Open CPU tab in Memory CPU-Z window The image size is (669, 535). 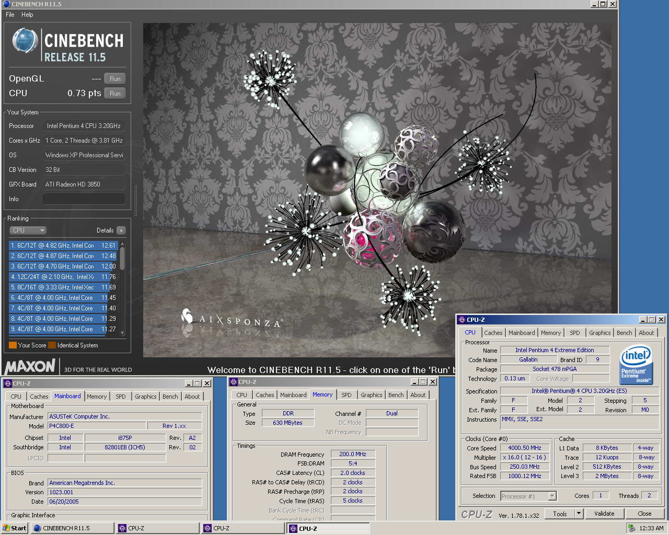241,395
